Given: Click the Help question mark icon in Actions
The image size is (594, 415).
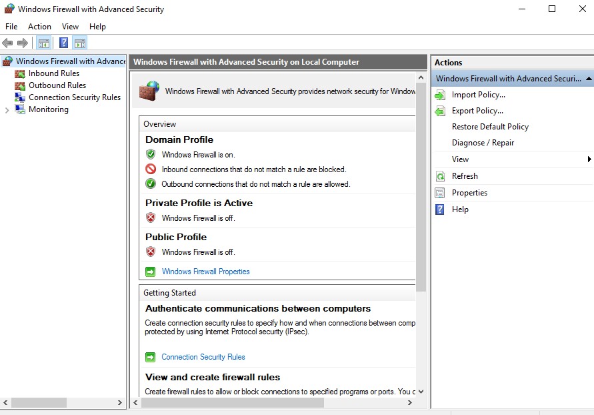Looking at the screenshot, I should (x=440, y=210).
